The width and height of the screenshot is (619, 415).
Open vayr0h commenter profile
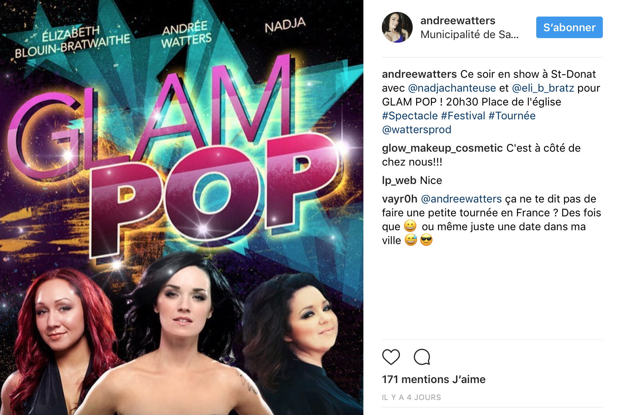pos(400,199)
